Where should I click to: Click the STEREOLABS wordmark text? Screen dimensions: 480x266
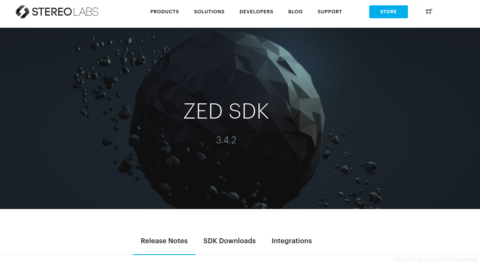pyautogui.click(x=65, y=12)
